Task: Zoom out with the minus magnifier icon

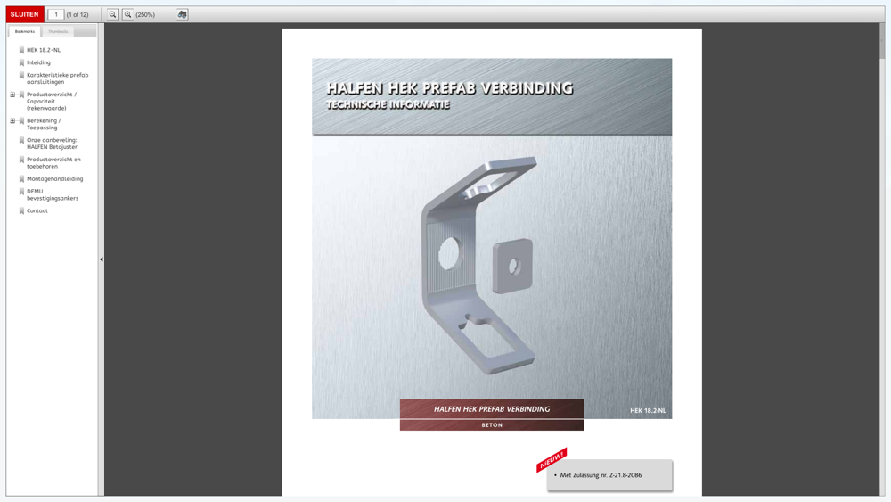Action: point(112,14)
